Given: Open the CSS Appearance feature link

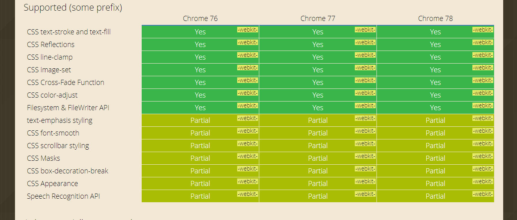Looking at the screenshot, I should click(x=52, y=184).
